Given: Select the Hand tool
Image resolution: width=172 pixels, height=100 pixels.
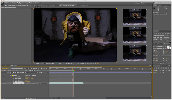Looking at the screenshot, I should click(x=5, y=3).
